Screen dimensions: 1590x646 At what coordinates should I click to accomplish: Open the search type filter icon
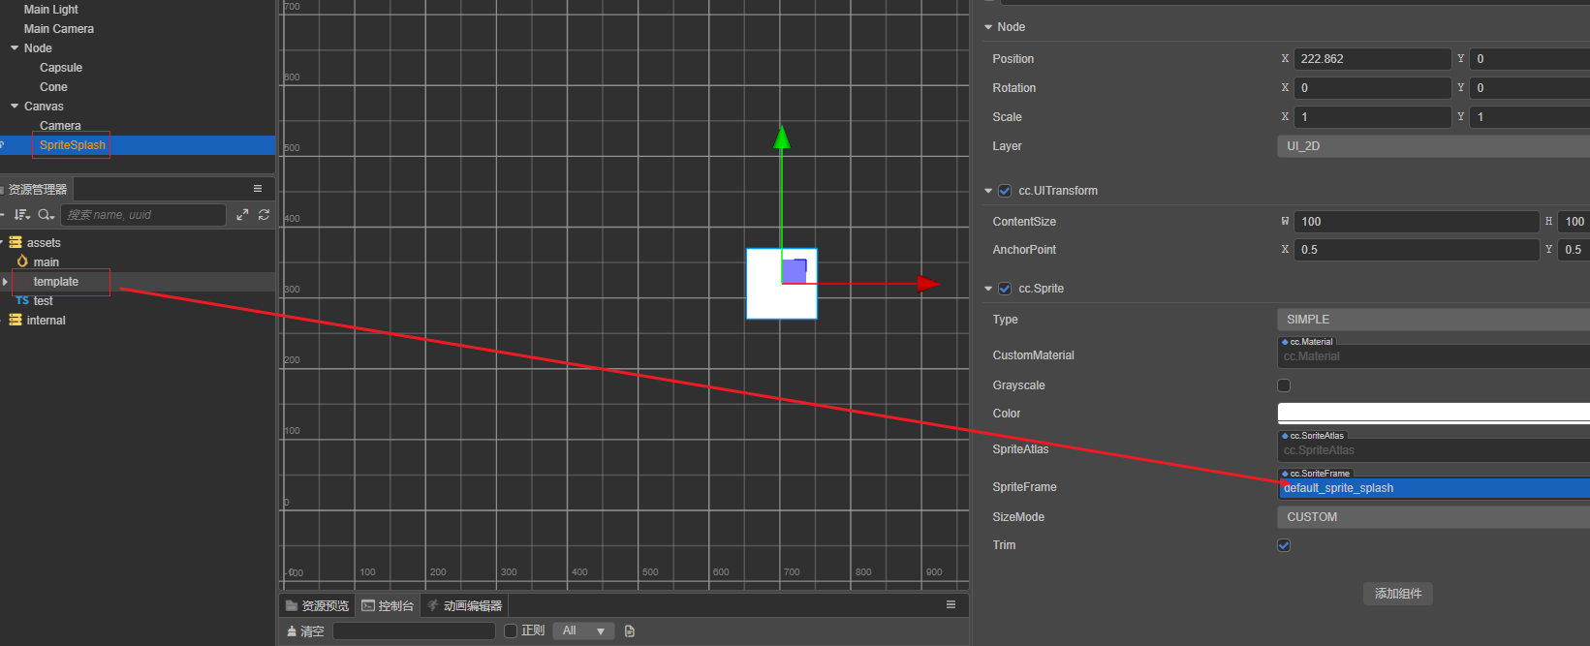(x=46, y=215)
